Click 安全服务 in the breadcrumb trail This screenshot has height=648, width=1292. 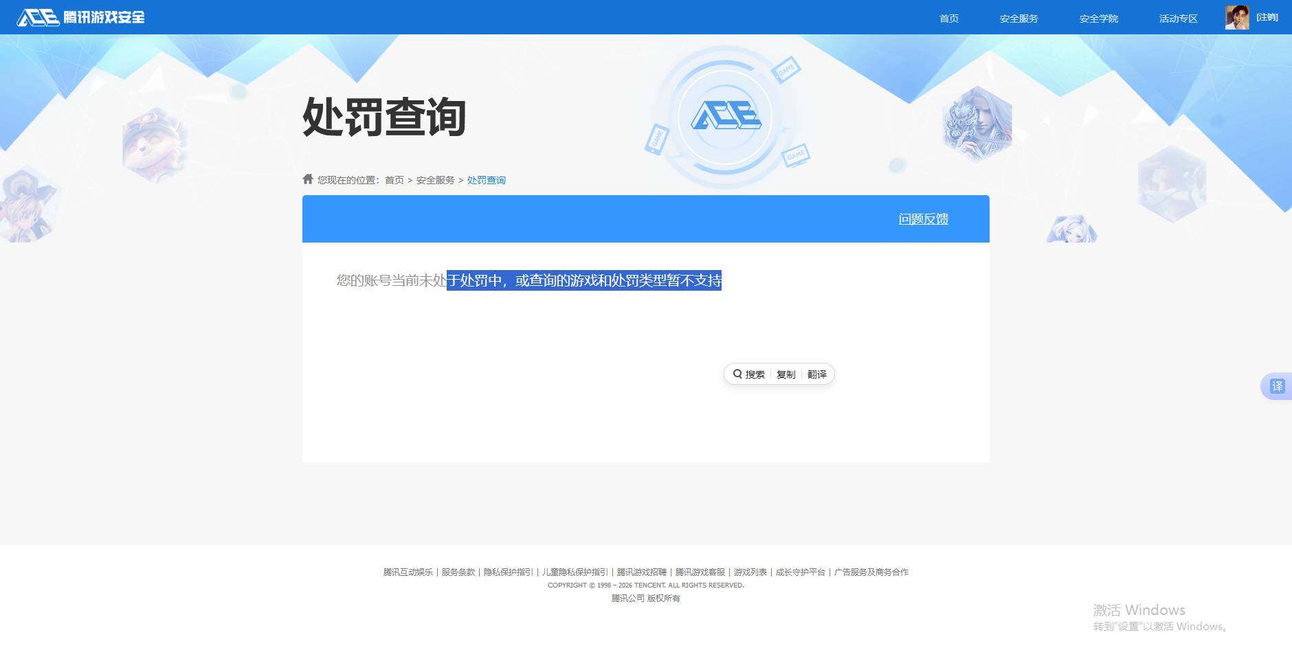[435, 179]
